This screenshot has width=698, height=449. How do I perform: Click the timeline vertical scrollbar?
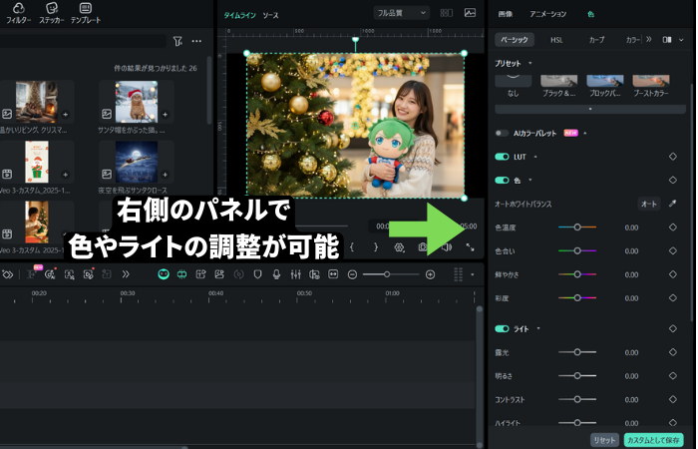[480, 376]
